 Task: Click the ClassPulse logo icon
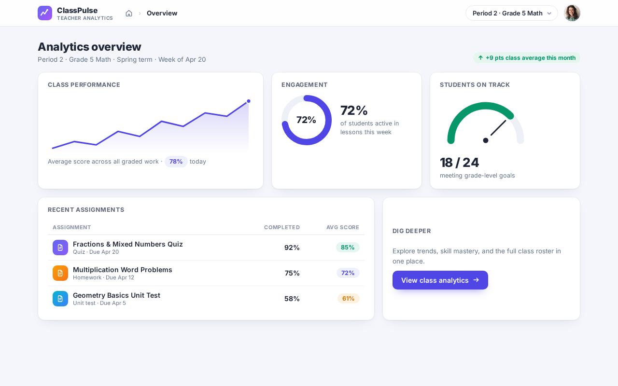point(45,13)
